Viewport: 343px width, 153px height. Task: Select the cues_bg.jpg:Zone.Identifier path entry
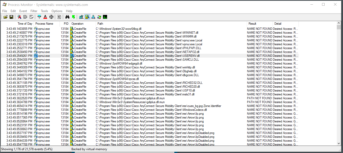pos(158,106)
